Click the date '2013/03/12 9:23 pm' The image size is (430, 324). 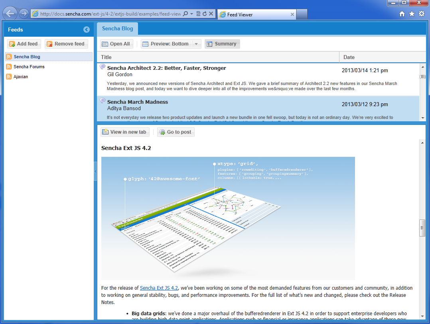(365, 105)
